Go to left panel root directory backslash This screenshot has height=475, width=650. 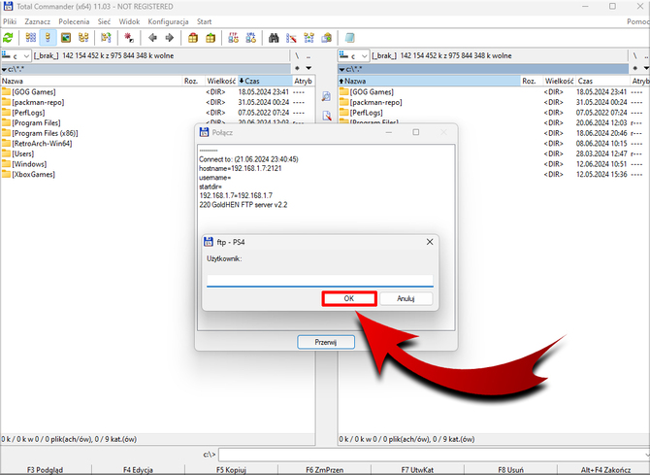[297, 55]
